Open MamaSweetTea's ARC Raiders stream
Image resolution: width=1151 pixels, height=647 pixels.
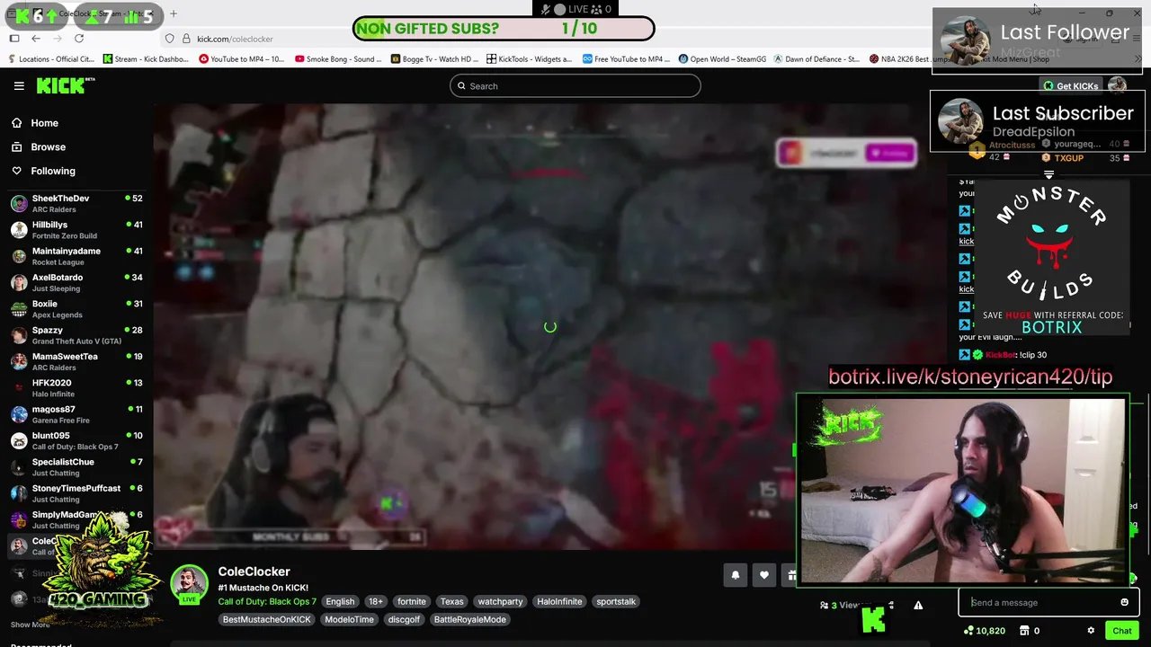tap(76, 361)
